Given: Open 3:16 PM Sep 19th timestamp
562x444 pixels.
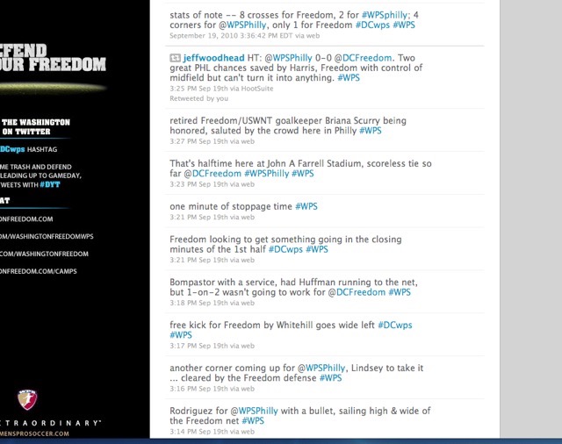Looking at the screenshot, I should (x=199, y=390).
